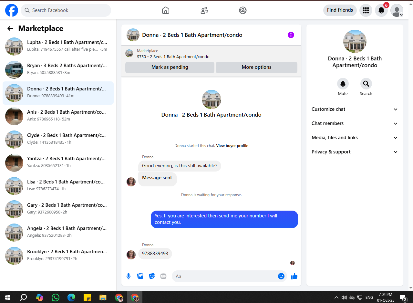Image resolution: width=413 pixels, height=303 pixels.
Task: Expand Customize chat section
Action: [x=355, y=109]
